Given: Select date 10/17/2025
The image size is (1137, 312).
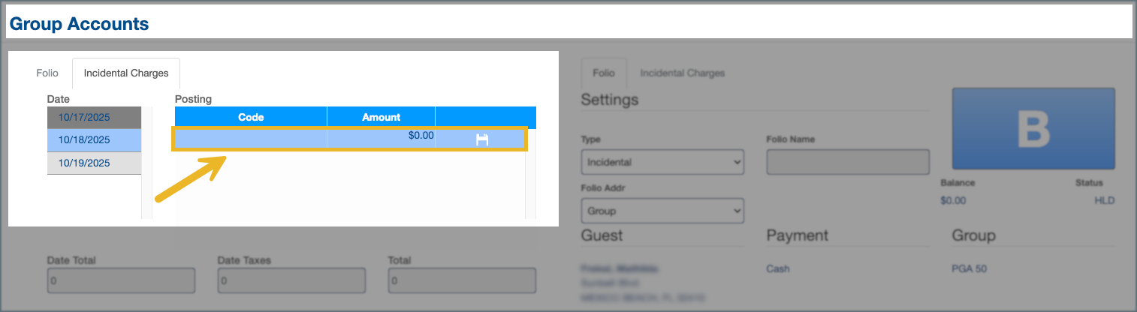Looking at the screenshot, I should click(94, 118).
